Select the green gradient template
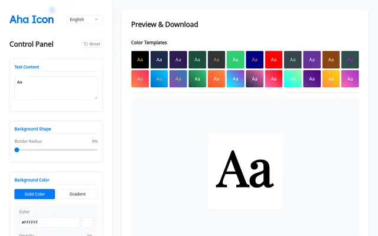The height and width of the screenshot is (236, 378). (x=197, y=78)
